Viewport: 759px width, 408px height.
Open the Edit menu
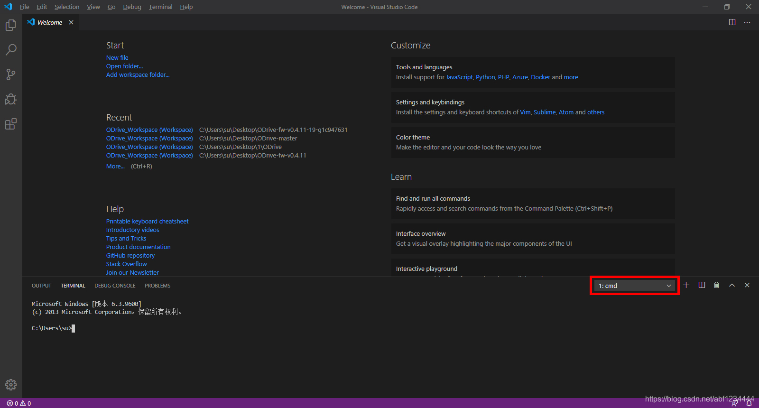42,7
